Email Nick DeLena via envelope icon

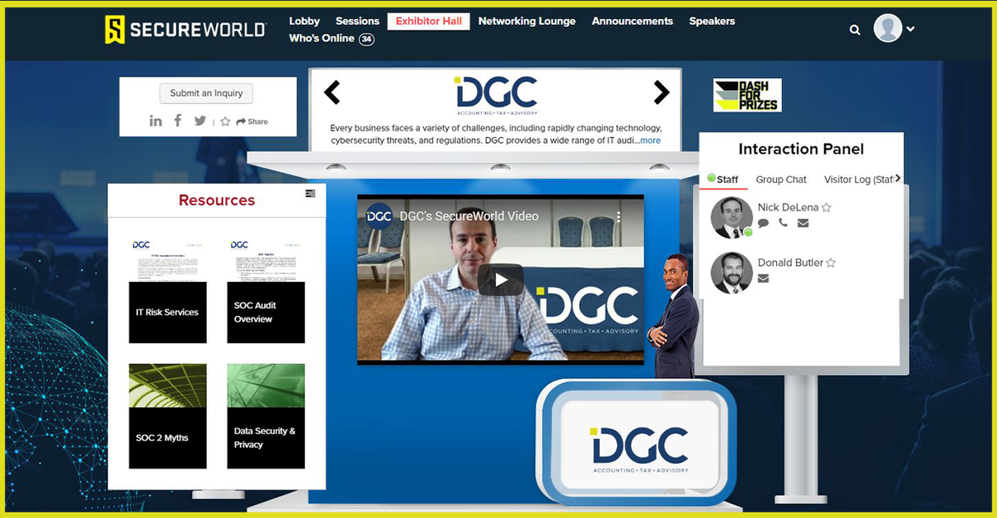[803, 223]
